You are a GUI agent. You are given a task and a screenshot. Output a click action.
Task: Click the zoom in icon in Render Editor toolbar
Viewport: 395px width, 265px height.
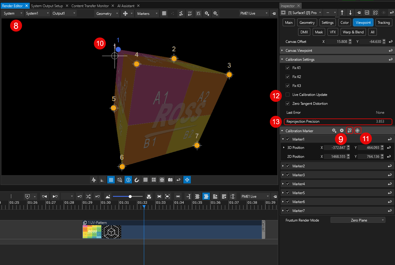(x=207, y=13)
